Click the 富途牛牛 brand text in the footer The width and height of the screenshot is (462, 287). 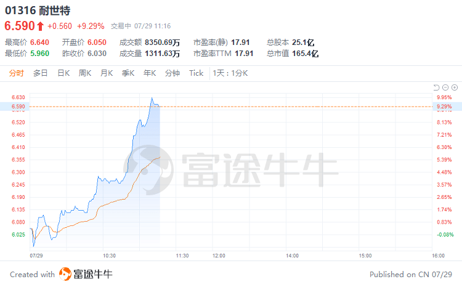coord(93,274)
